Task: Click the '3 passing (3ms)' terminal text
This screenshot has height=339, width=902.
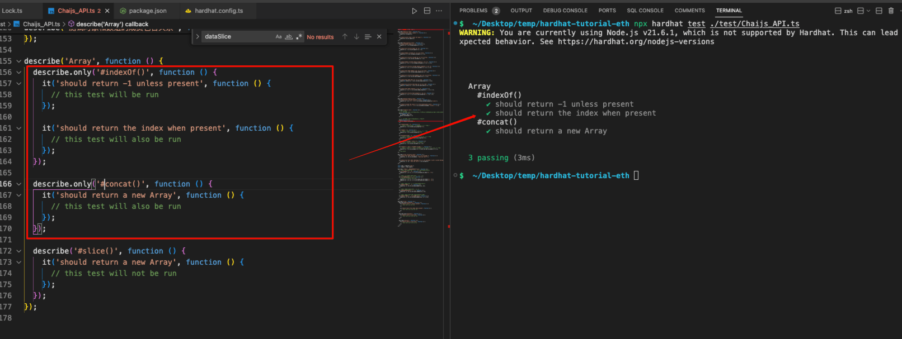Action: coord(501,158)
